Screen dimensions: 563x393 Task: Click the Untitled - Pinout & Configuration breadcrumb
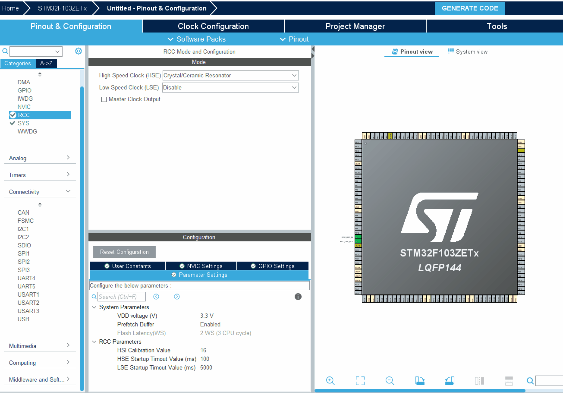tap(157, 8)
